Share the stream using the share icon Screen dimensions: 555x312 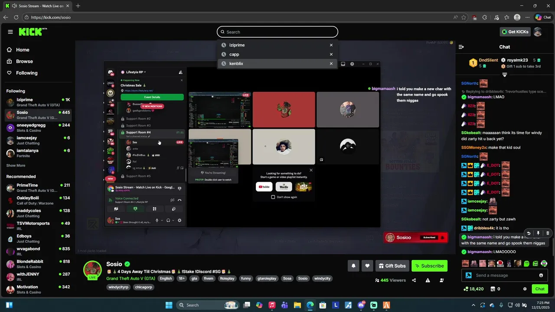point(414,280)
